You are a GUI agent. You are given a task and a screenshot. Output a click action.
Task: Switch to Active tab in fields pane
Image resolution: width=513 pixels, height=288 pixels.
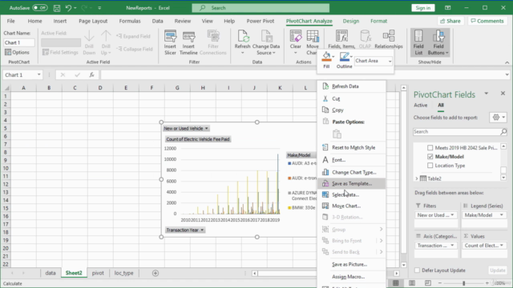point(420,105)
